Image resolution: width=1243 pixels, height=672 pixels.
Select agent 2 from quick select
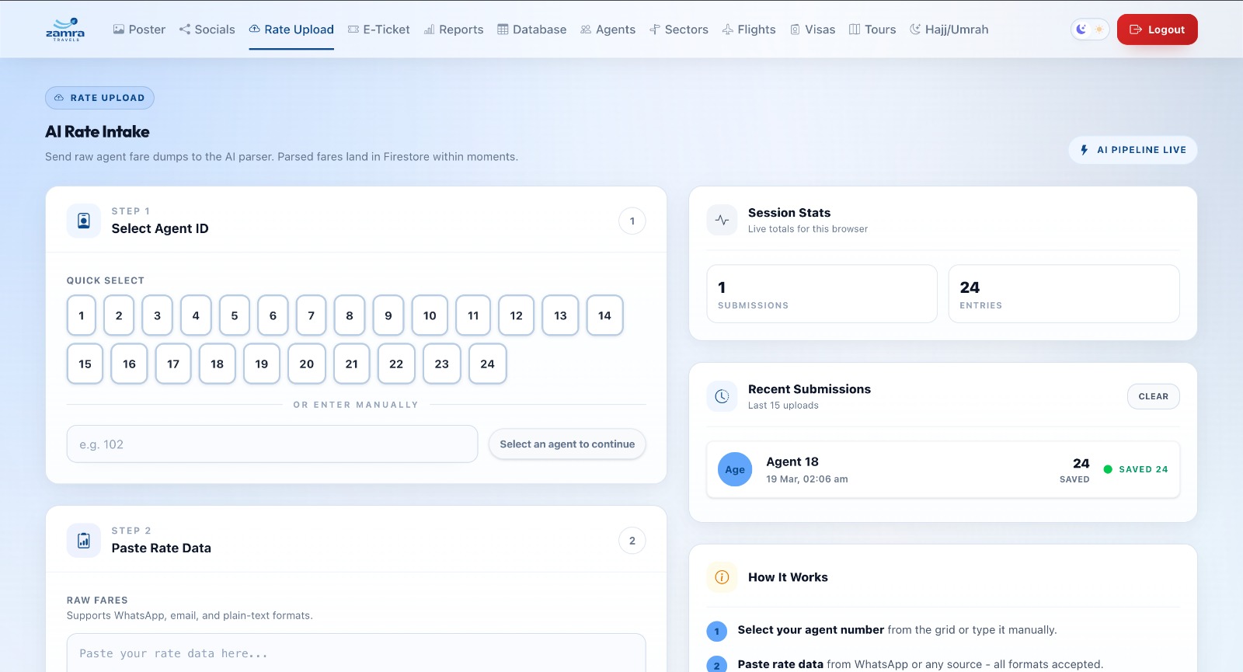click(119, 315)
